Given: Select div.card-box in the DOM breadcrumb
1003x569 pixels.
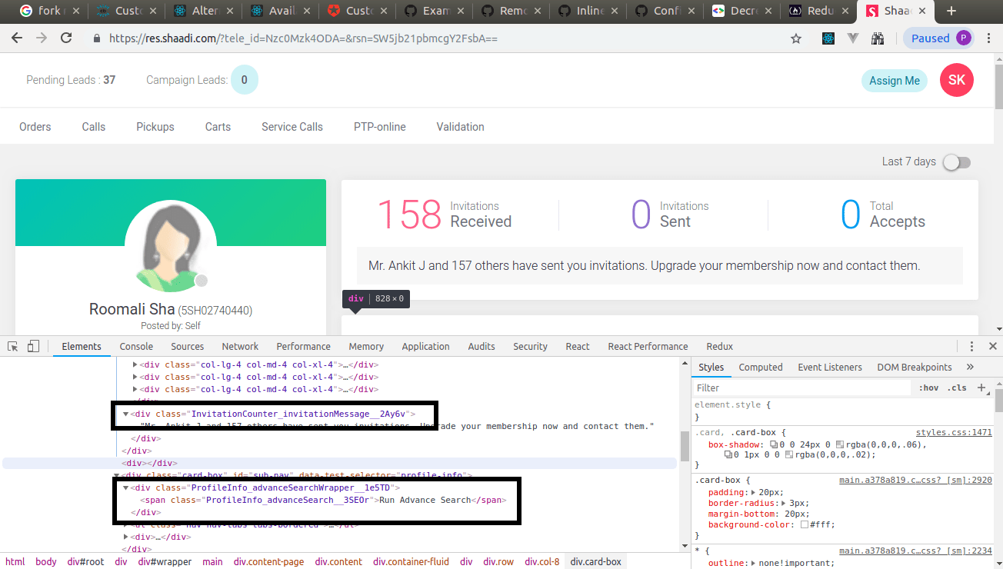Looking at the screenshot, I should (595, 562).
